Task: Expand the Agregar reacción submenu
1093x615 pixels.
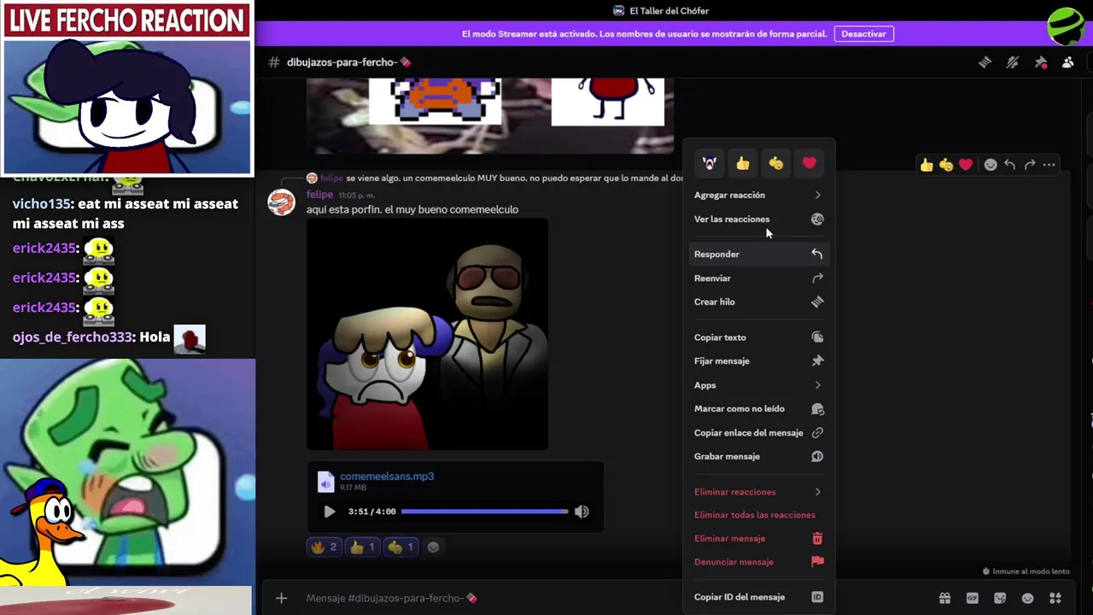Action: [758, 195]
